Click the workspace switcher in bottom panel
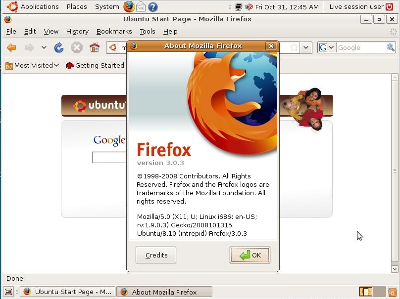The image size is (400, 299). (372, 292)
